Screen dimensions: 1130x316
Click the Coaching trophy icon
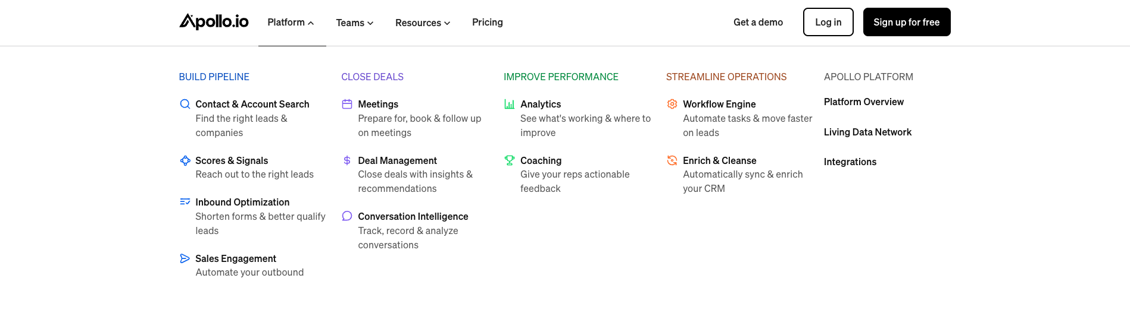tap(510, 160)
